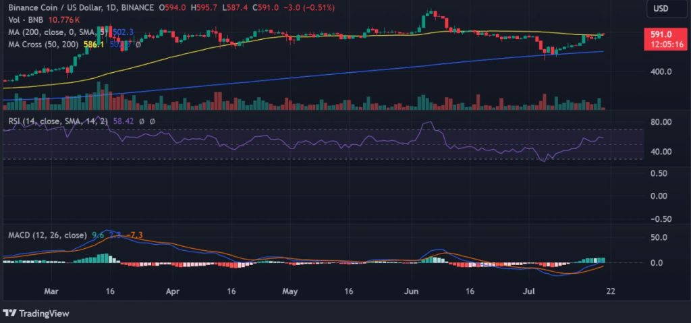
Task: Click the −3.0 (−0.51%) price change
Action: click(309, 8)
